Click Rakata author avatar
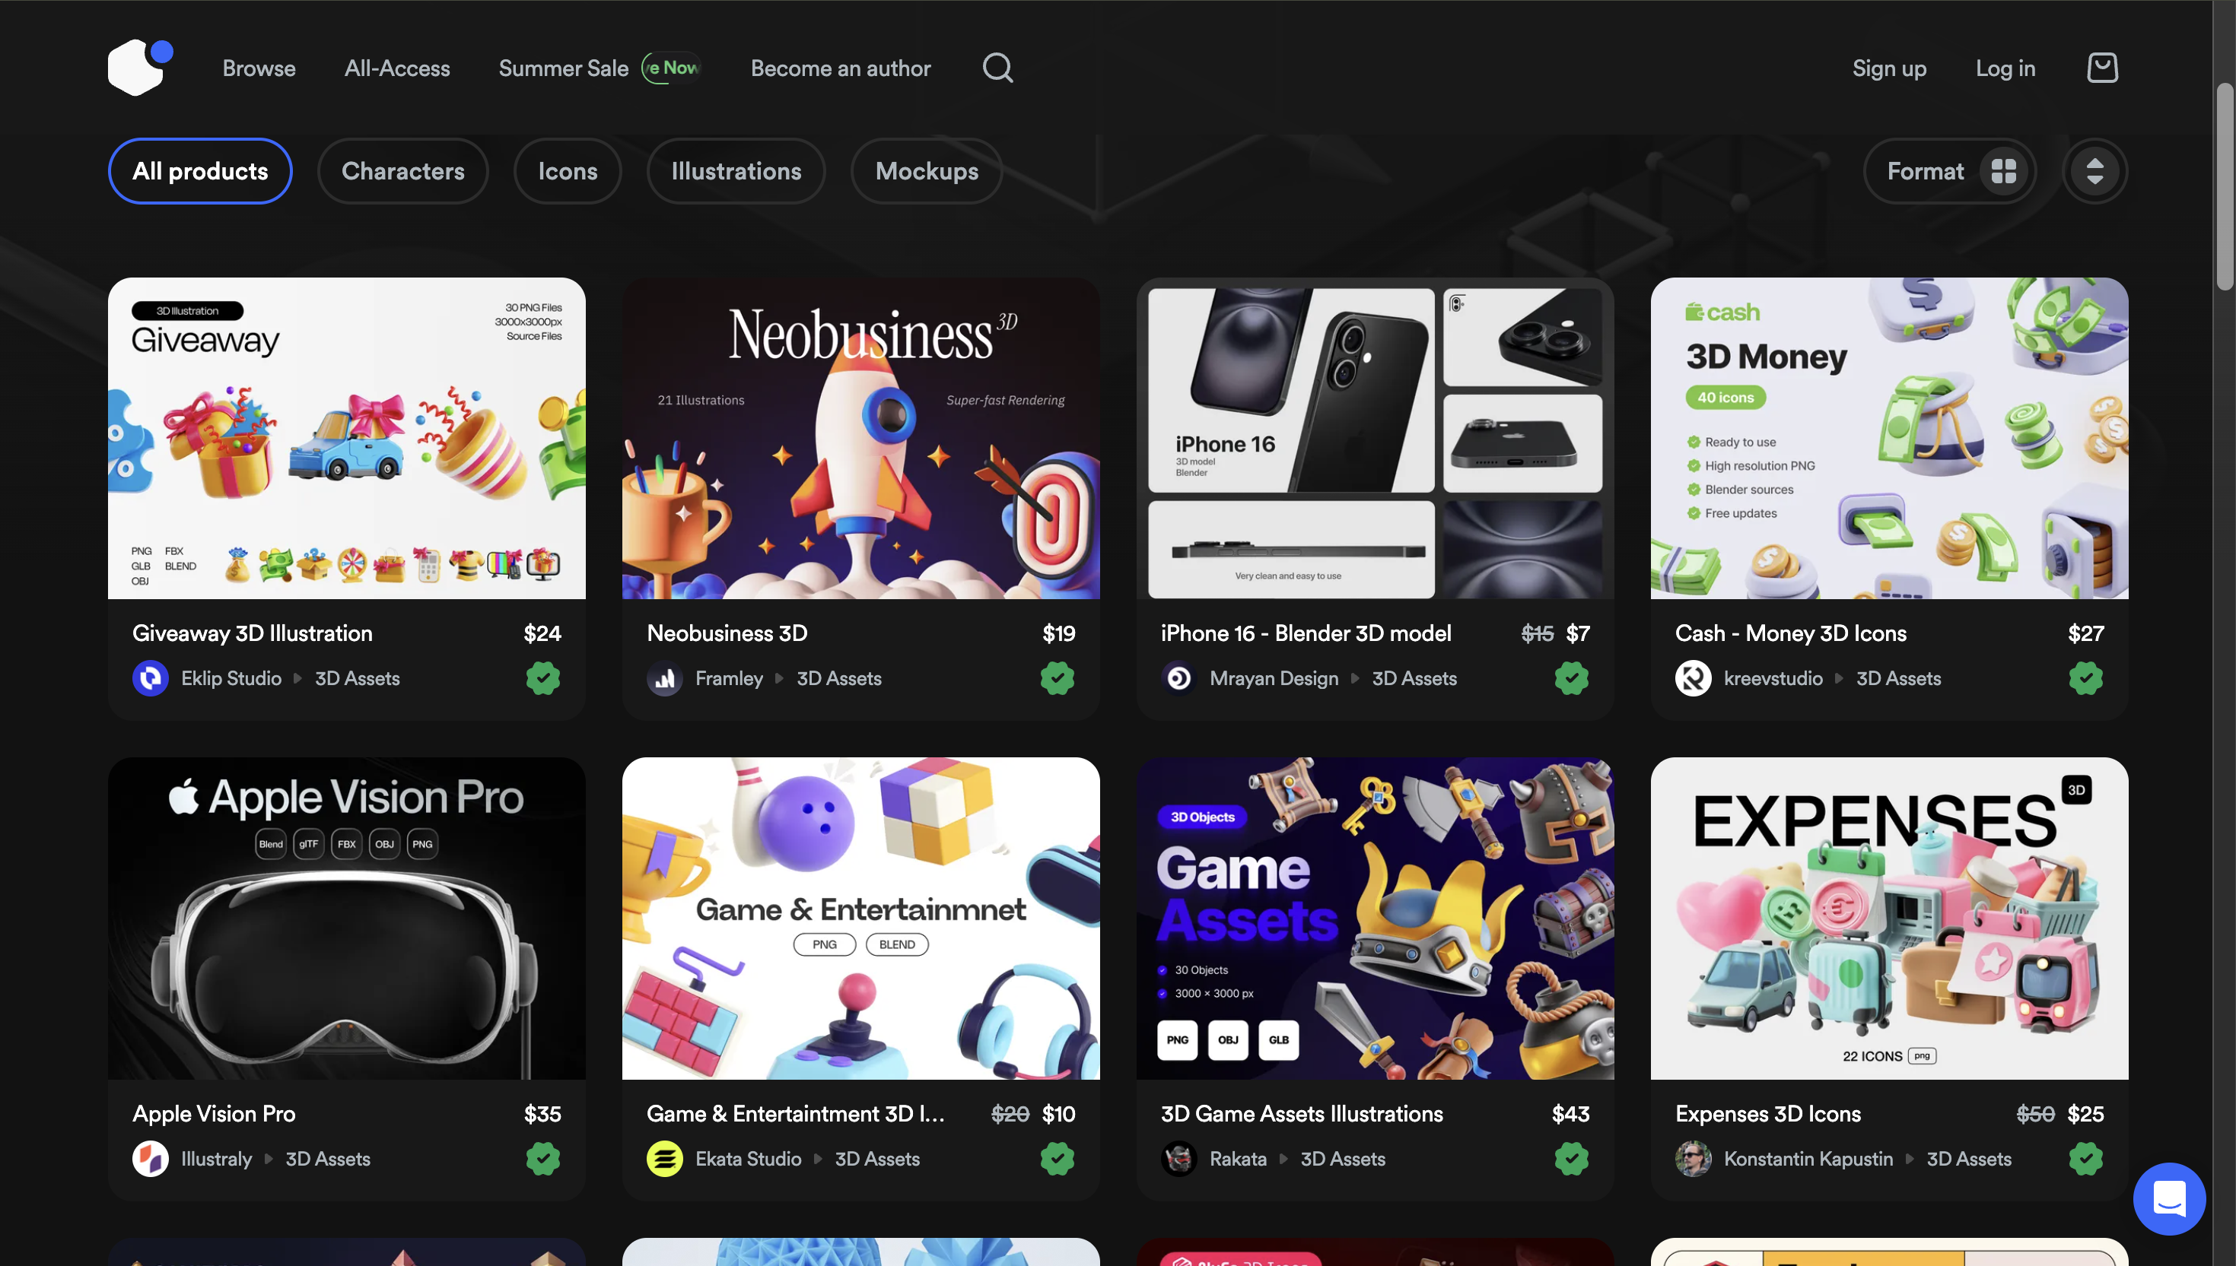Image resolution: width=2236 pixels, height=1266 pixels. [x=1179, y=1159]
